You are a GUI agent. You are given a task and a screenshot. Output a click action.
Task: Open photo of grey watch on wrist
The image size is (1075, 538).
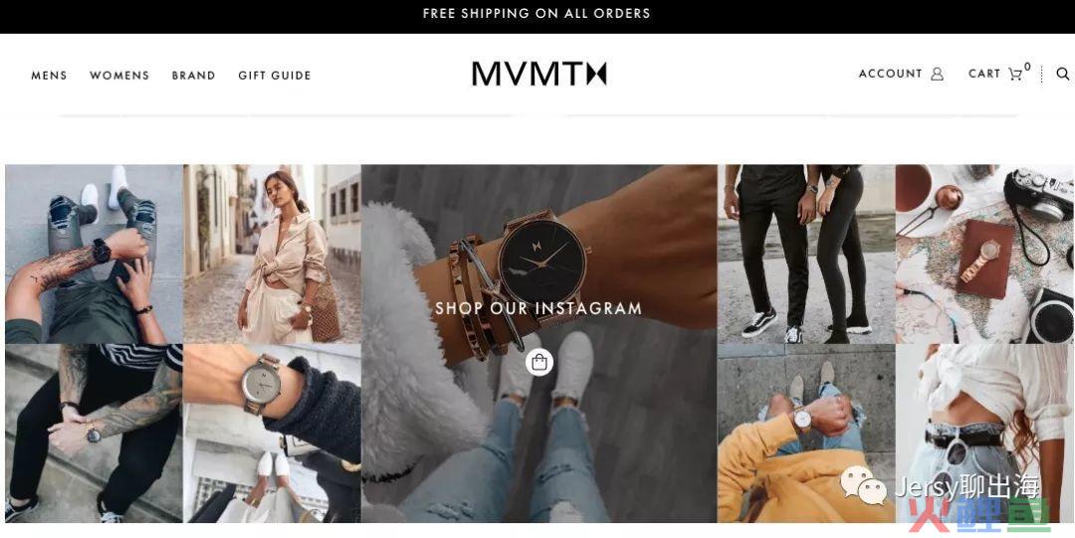[x=272, y=434]
